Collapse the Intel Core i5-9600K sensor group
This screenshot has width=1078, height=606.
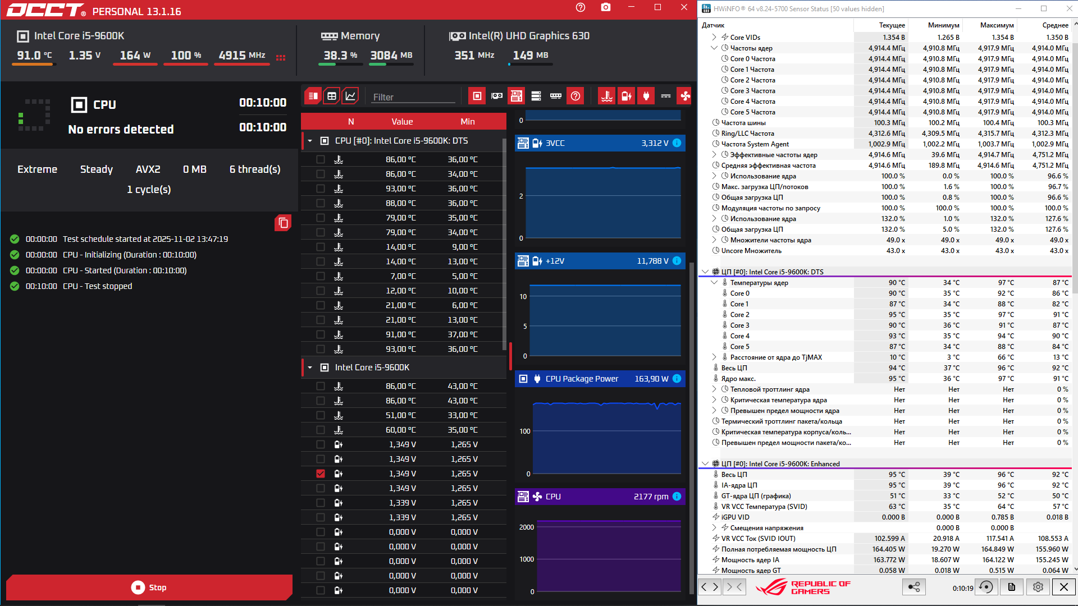pyautogui.click(x=310, y=368)
